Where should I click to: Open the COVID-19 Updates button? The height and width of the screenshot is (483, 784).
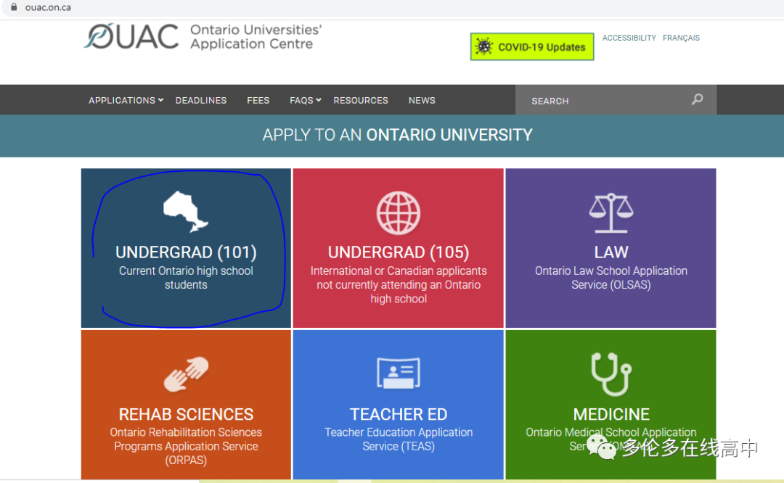point(532,47)
